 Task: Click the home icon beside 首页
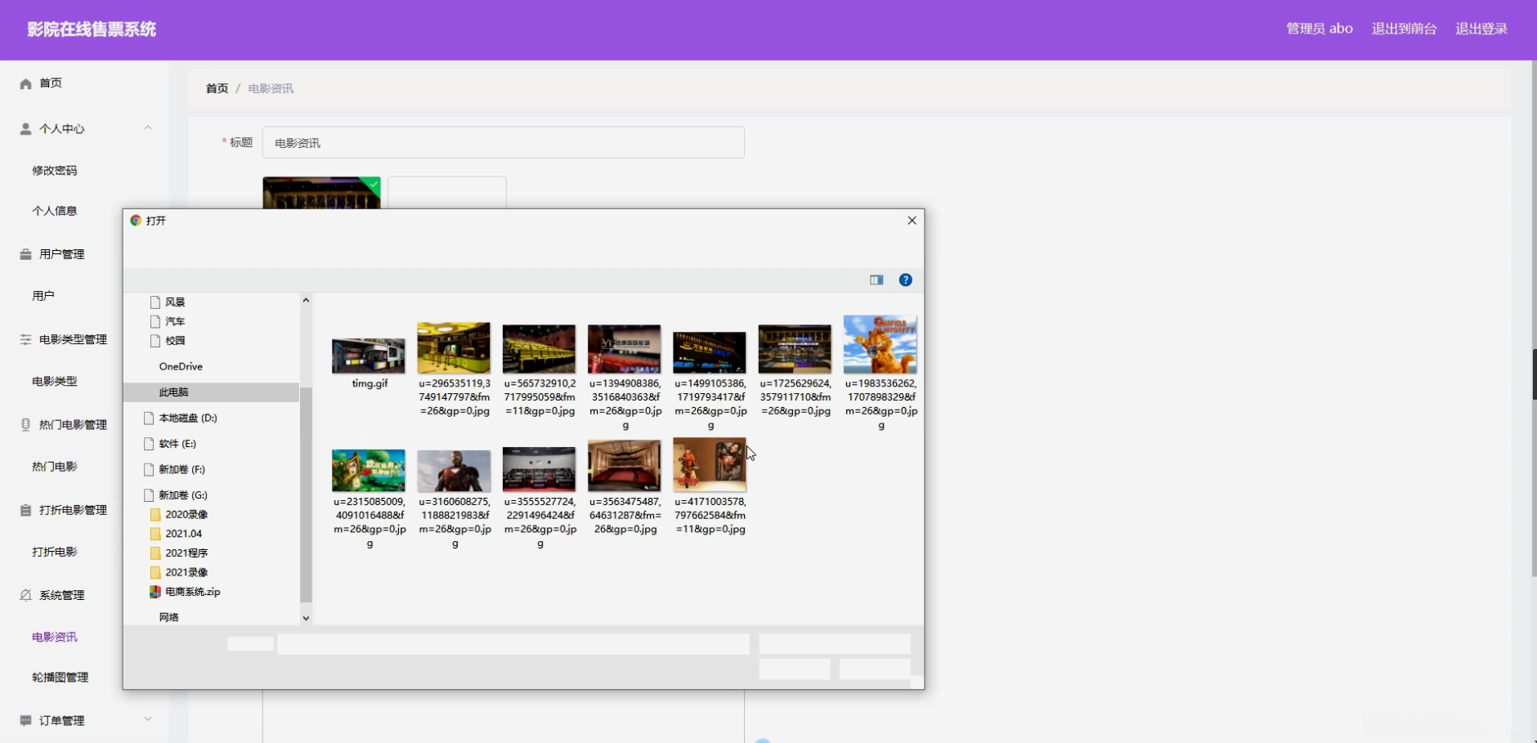coord(26,83)
